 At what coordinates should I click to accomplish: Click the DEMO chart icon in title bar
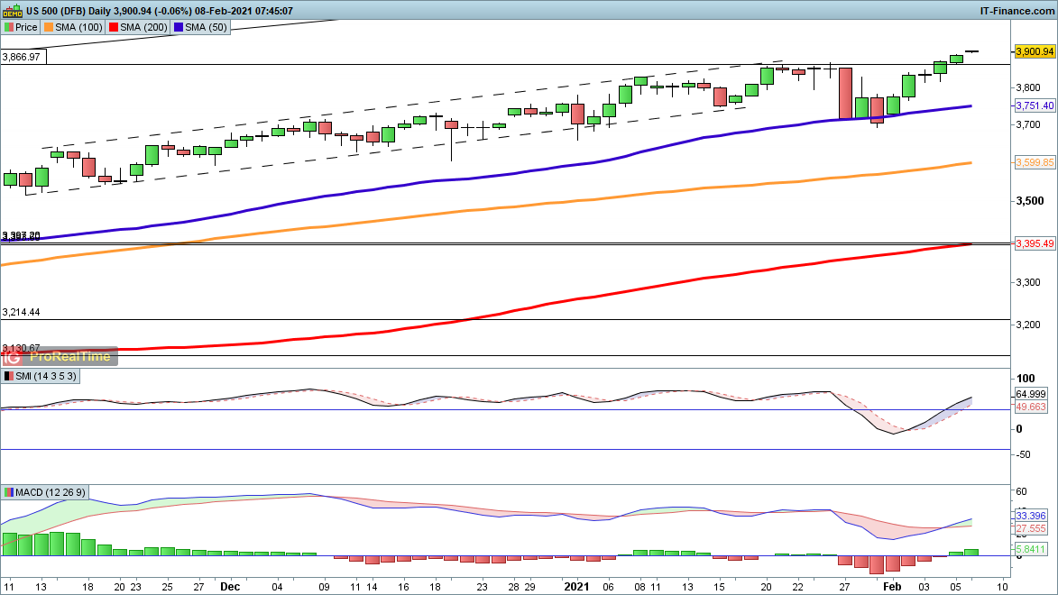[12, 10]
